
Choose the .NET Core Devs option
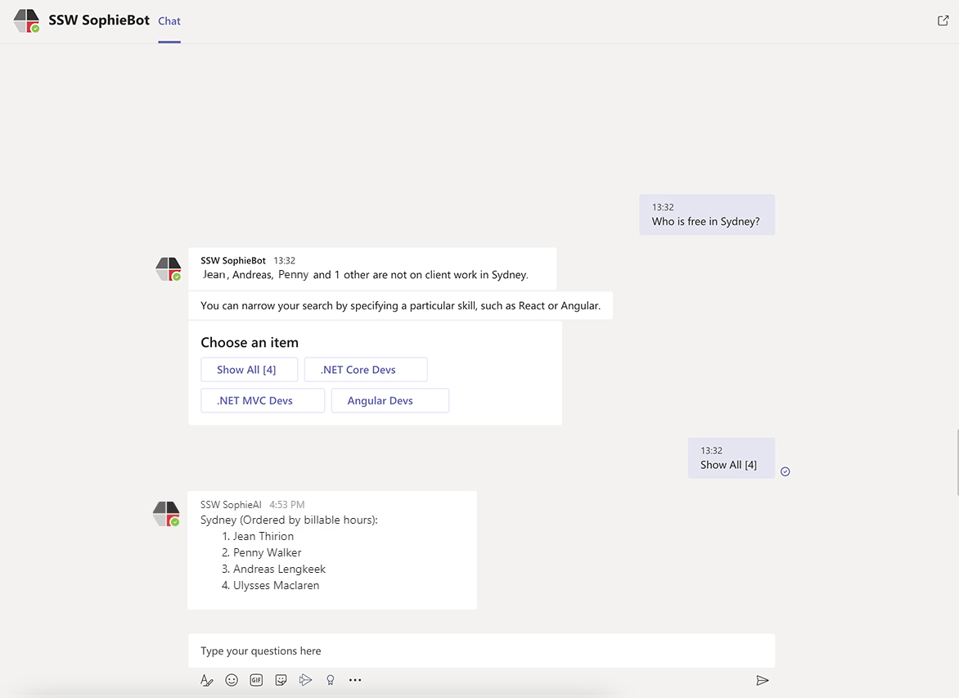[x=366, y=370]
